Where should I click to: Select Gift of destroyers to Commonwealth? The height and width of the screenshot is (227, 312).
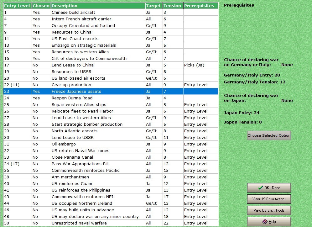(x=111, y=58)
